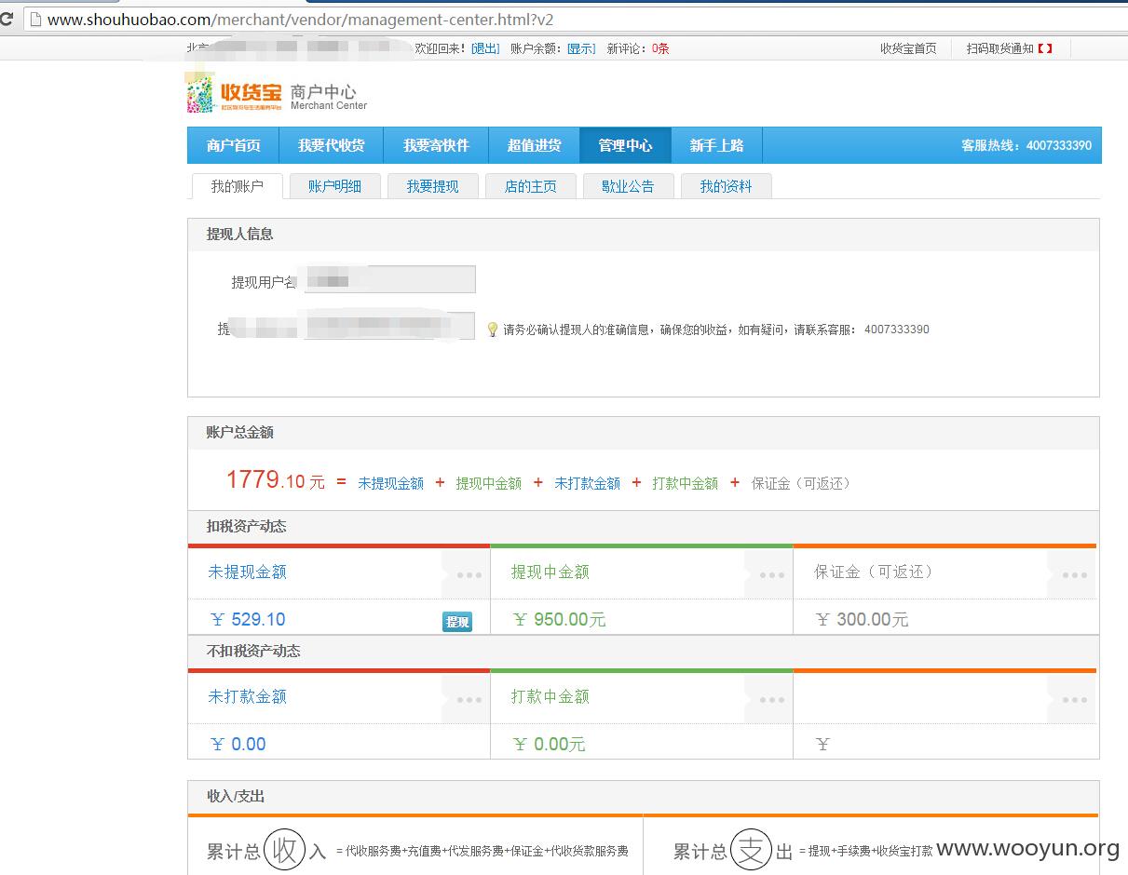Click the [退出] logout link
The width and height of the screenshot is (1128, 875).
(485, 48)
